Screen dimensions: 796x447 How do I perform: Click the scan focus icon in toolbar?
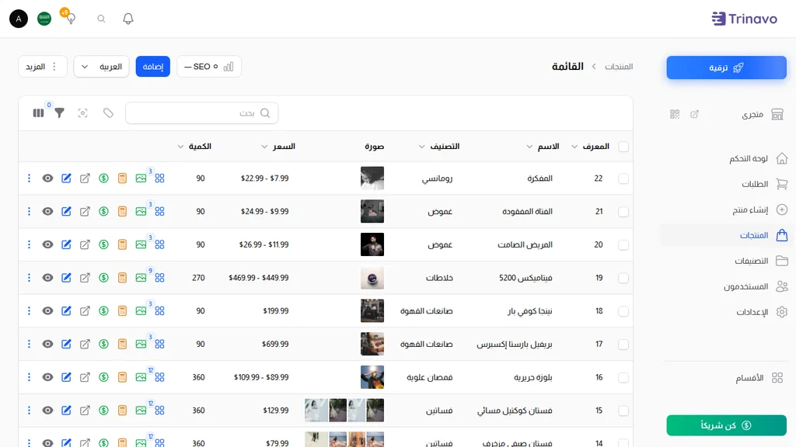click(82, 113)
